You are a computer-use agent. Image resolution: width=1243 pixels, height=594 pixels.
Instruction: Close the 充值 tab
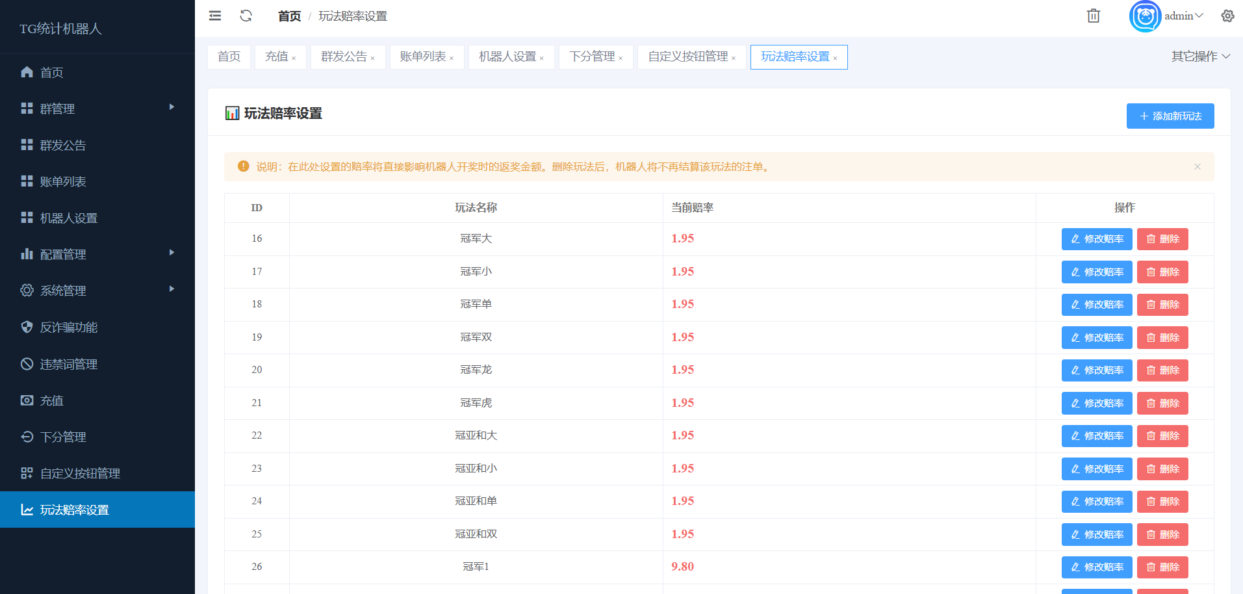[x=294, y=58]
